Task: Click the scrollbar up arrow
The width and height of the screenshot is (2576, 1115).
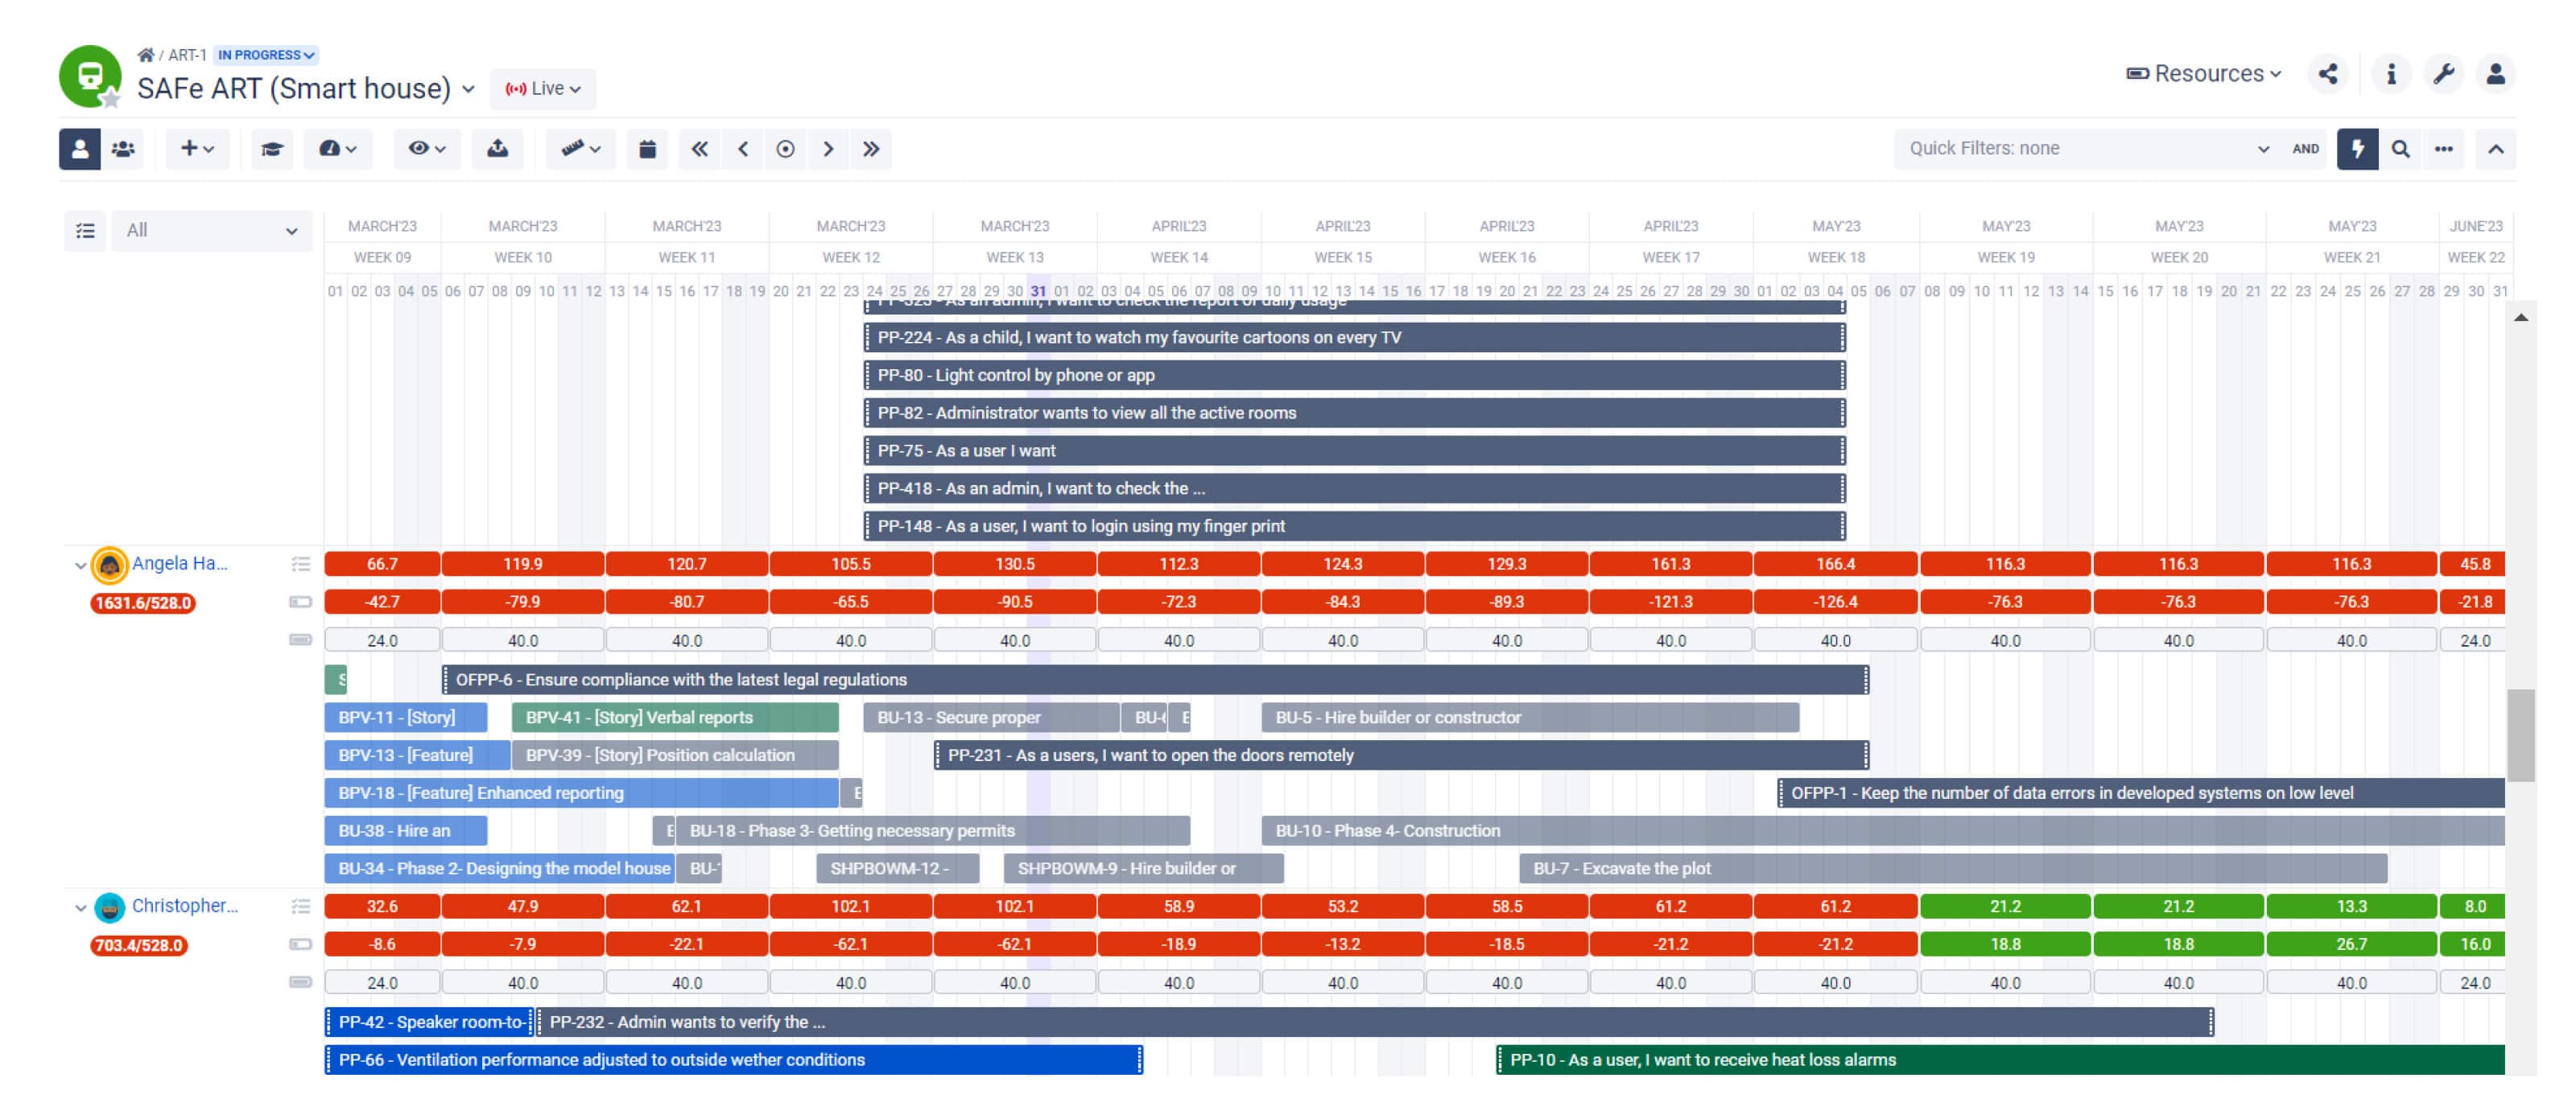Action: click(x=2520, y=318)
